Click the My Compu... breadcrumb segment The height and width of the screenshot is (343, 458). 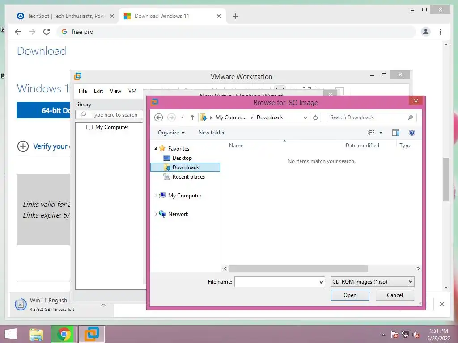coord(231,117)
